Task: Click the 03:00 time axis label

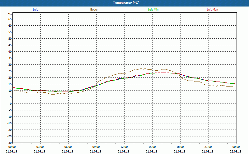Action: (40, 147)
